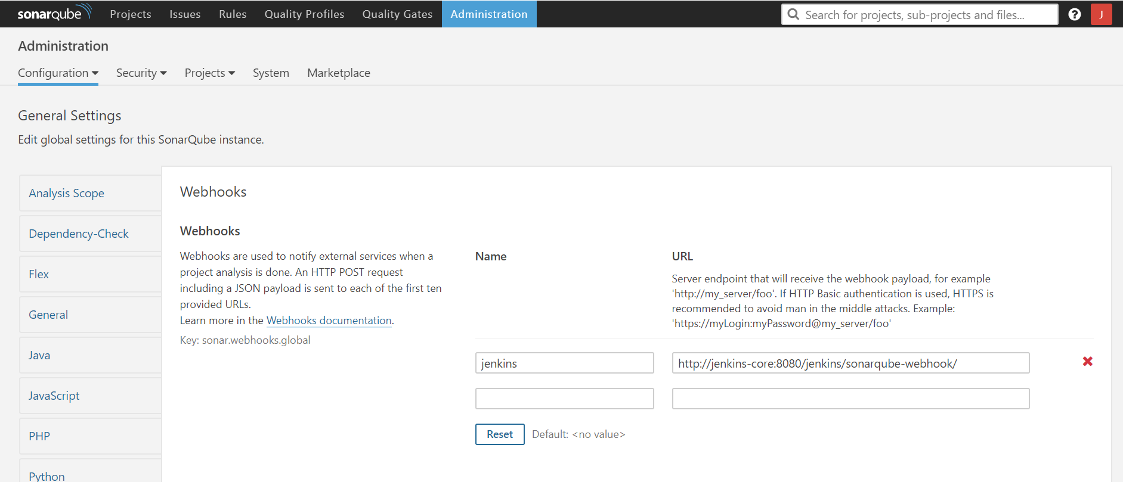Select the Dependency-Check settings category

click(x=90, y=234)
